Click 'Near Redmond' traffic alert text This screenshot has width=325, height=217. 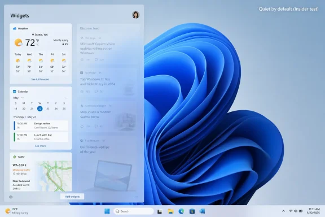(21, 181)
